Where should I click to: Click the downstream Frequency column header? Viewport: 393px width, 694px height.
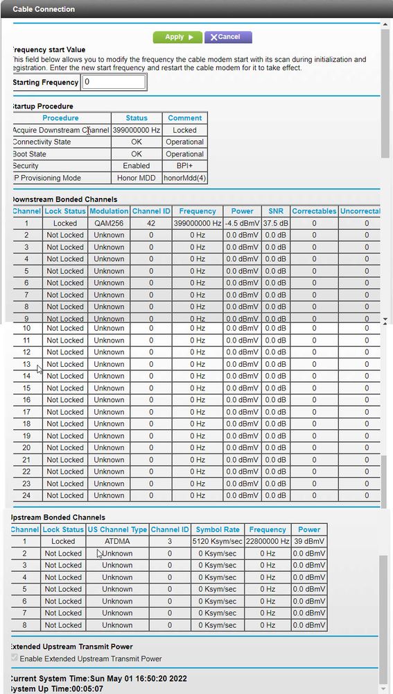(198, 211)
